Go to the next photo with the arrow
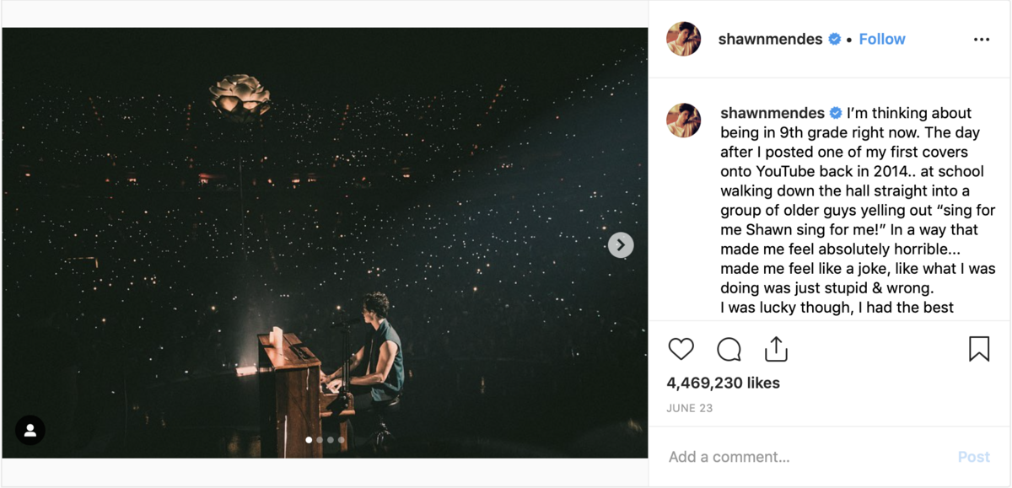The height and width of the screenshot is (488, 1012). click(x=621, y=245)
